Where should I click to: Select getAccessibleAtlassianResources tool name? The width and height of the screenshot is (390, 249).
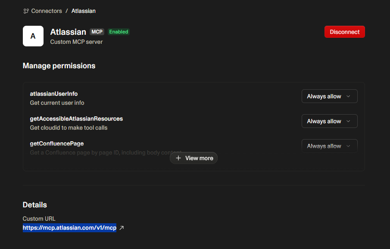pos(76,118)
